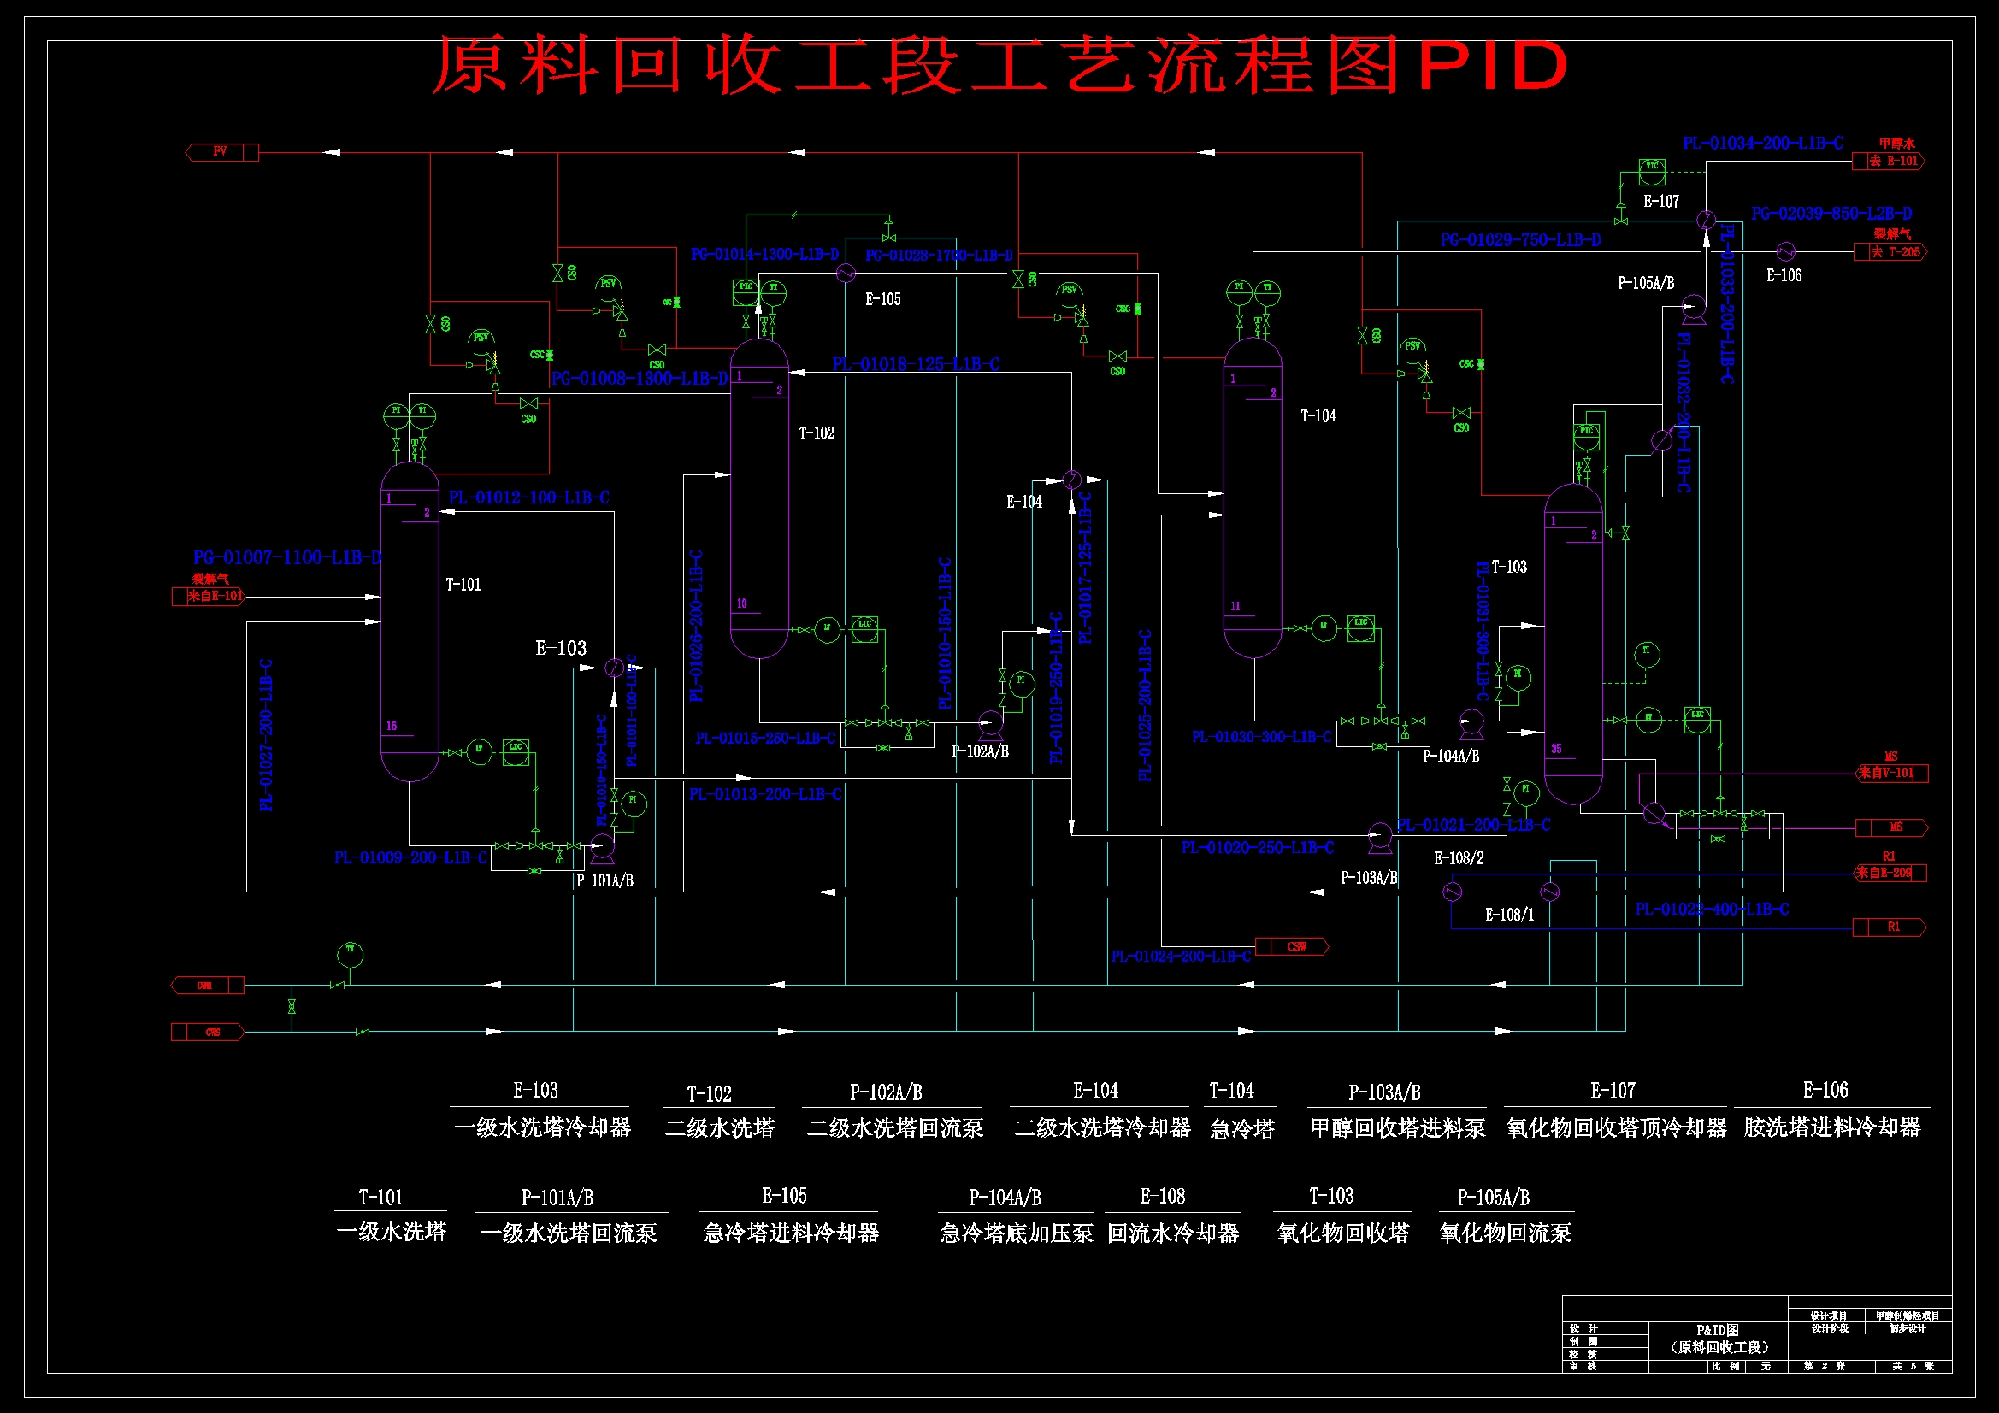Select the E-104 cooler symbol

(1072, 480)
